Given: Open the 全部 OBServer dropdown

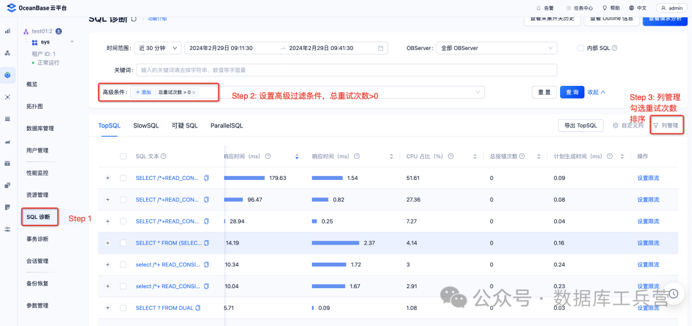Looking at the screenshot, I should tap(497, 48).
